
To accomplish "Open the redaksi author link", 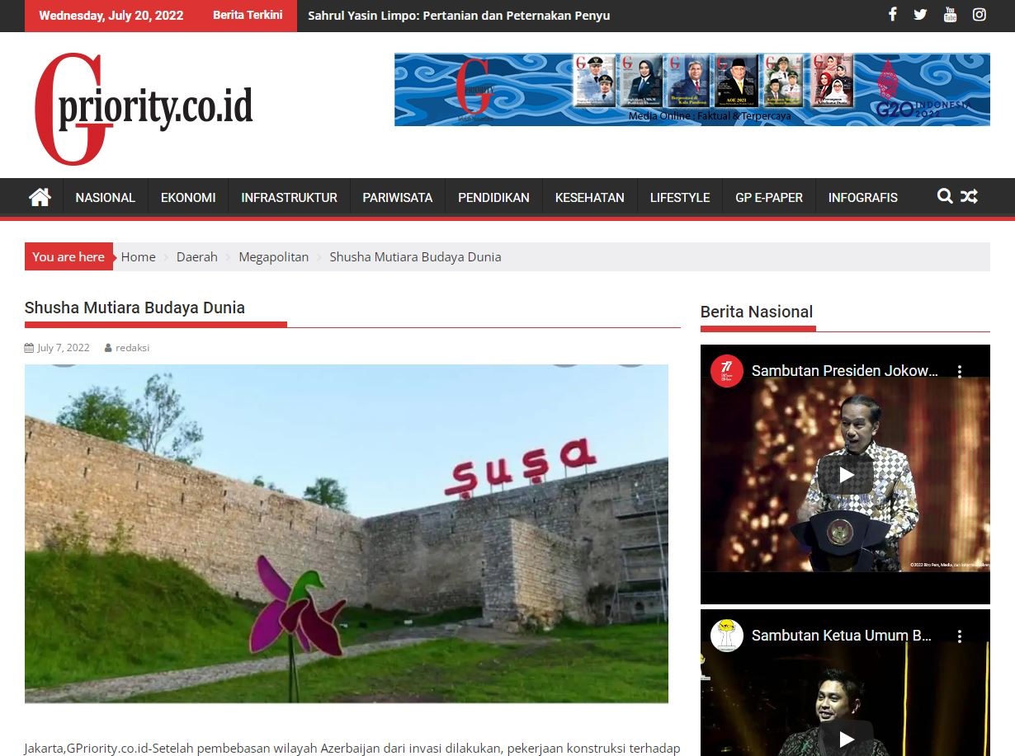I will [x=132, y=348].
